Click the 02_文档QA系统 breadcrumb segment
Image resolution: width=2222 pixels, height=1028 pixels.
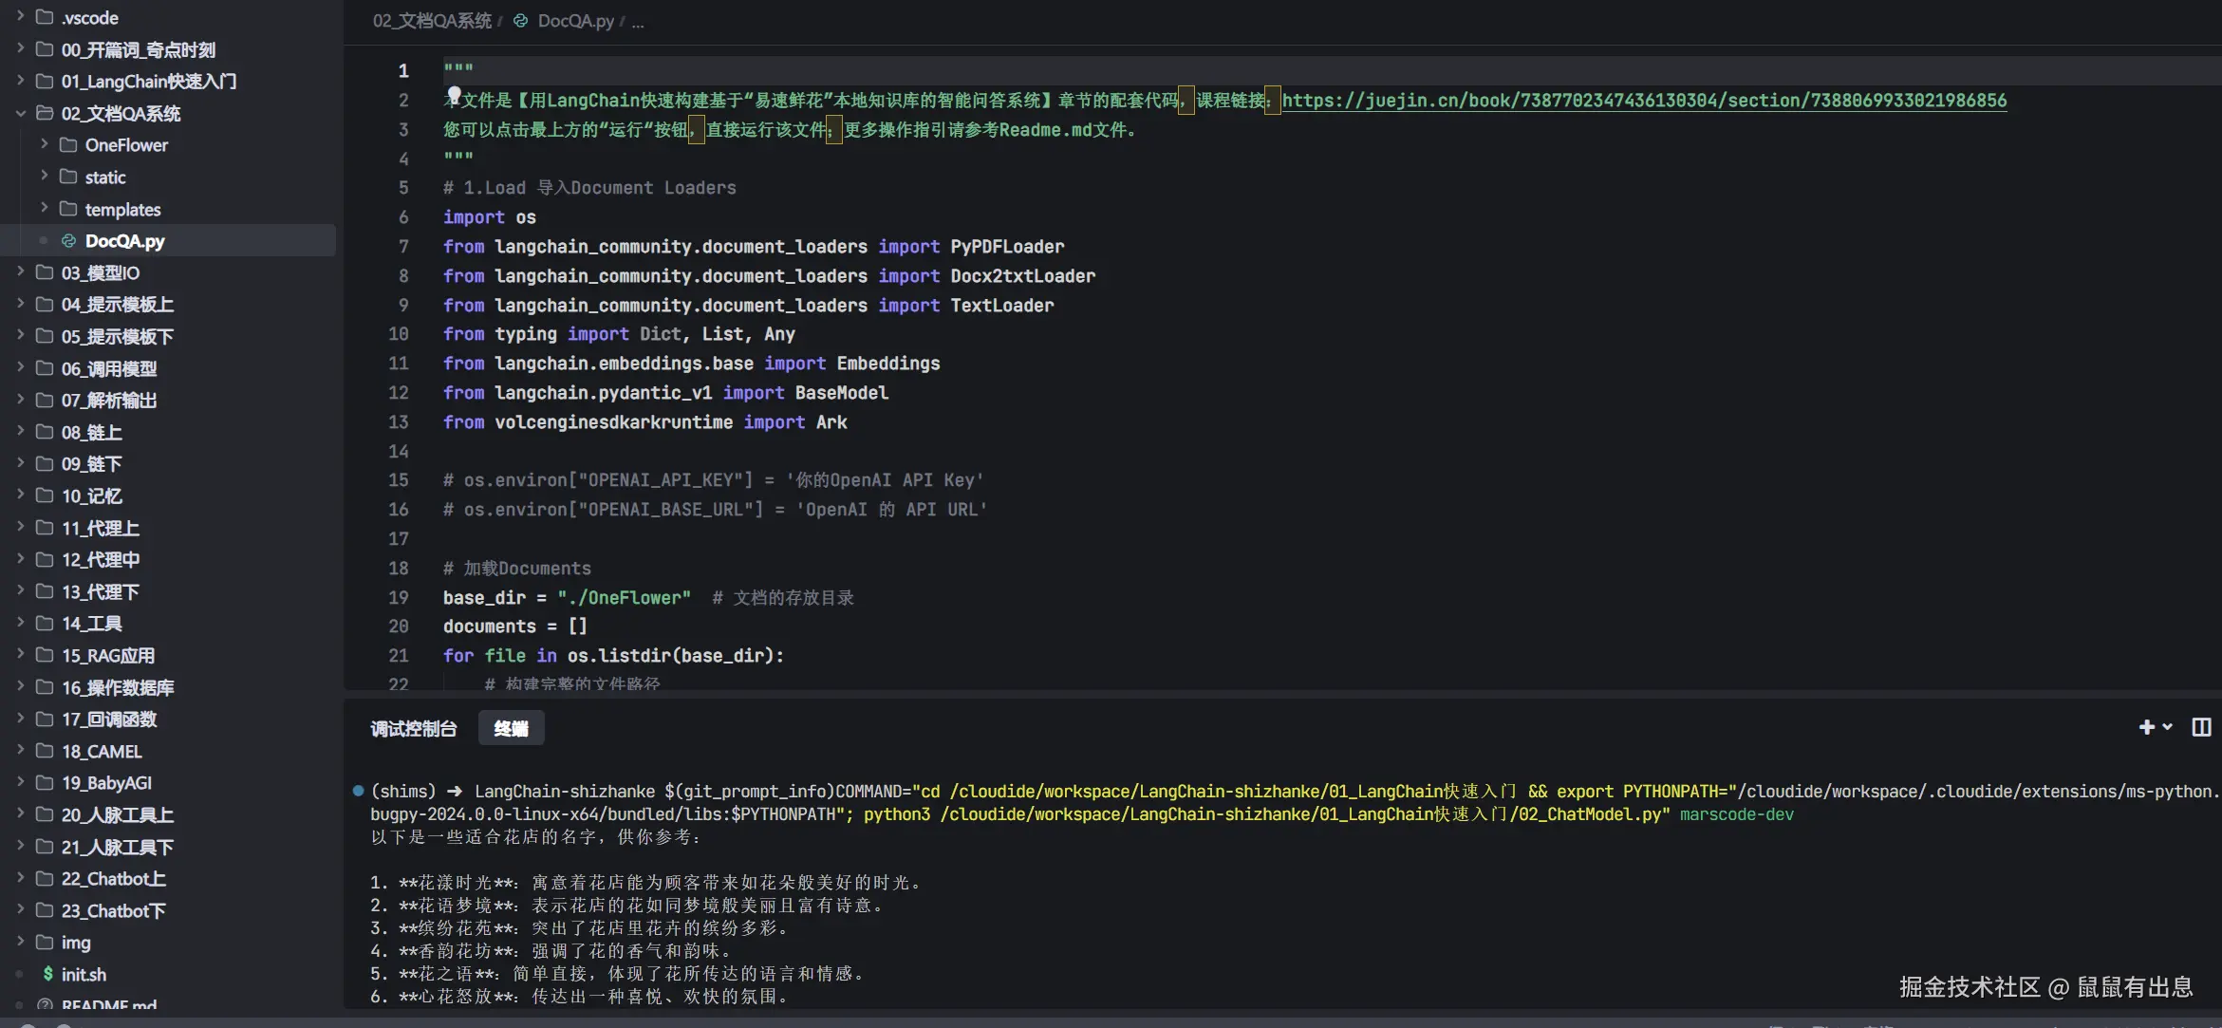click(432, 21)
